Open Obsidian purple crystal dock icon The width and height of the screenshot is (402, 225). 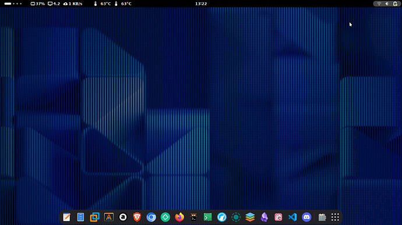264,217
